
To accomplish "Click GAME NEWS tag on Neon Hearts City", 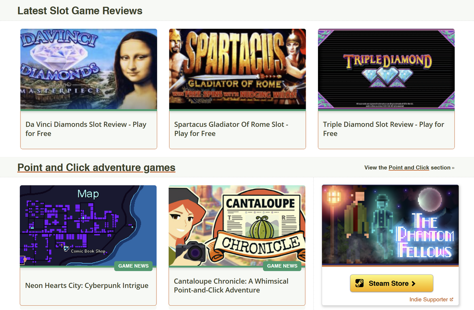I will point(134,266).
